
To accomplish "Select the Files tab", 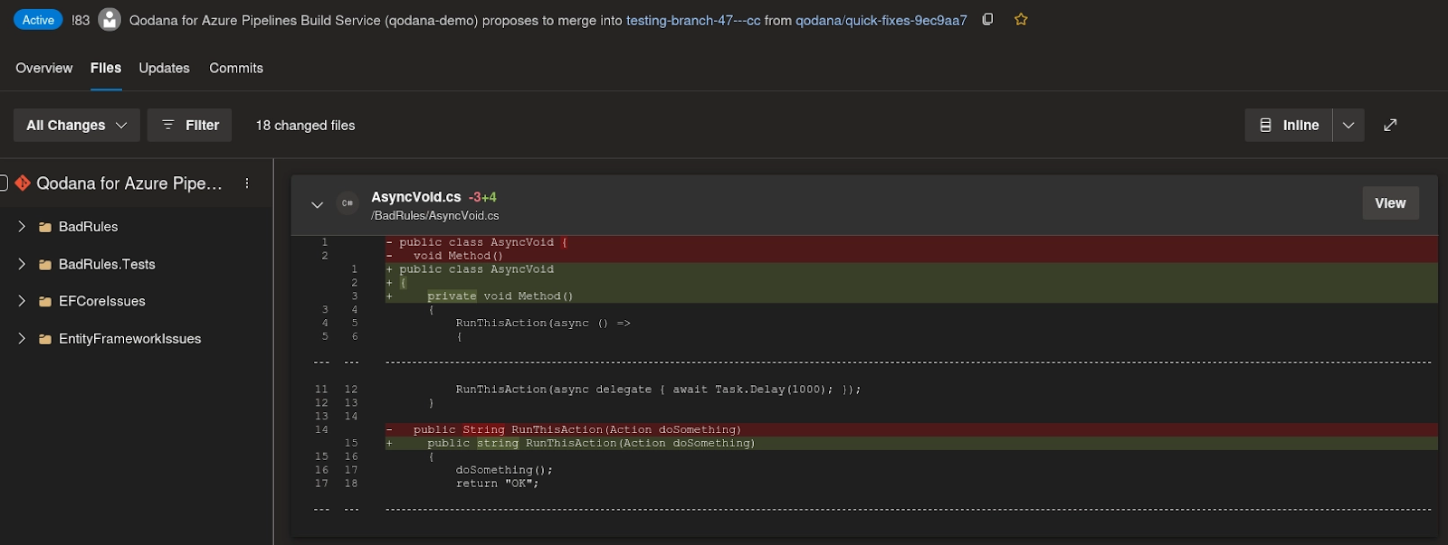I will (x=106, y=68).
